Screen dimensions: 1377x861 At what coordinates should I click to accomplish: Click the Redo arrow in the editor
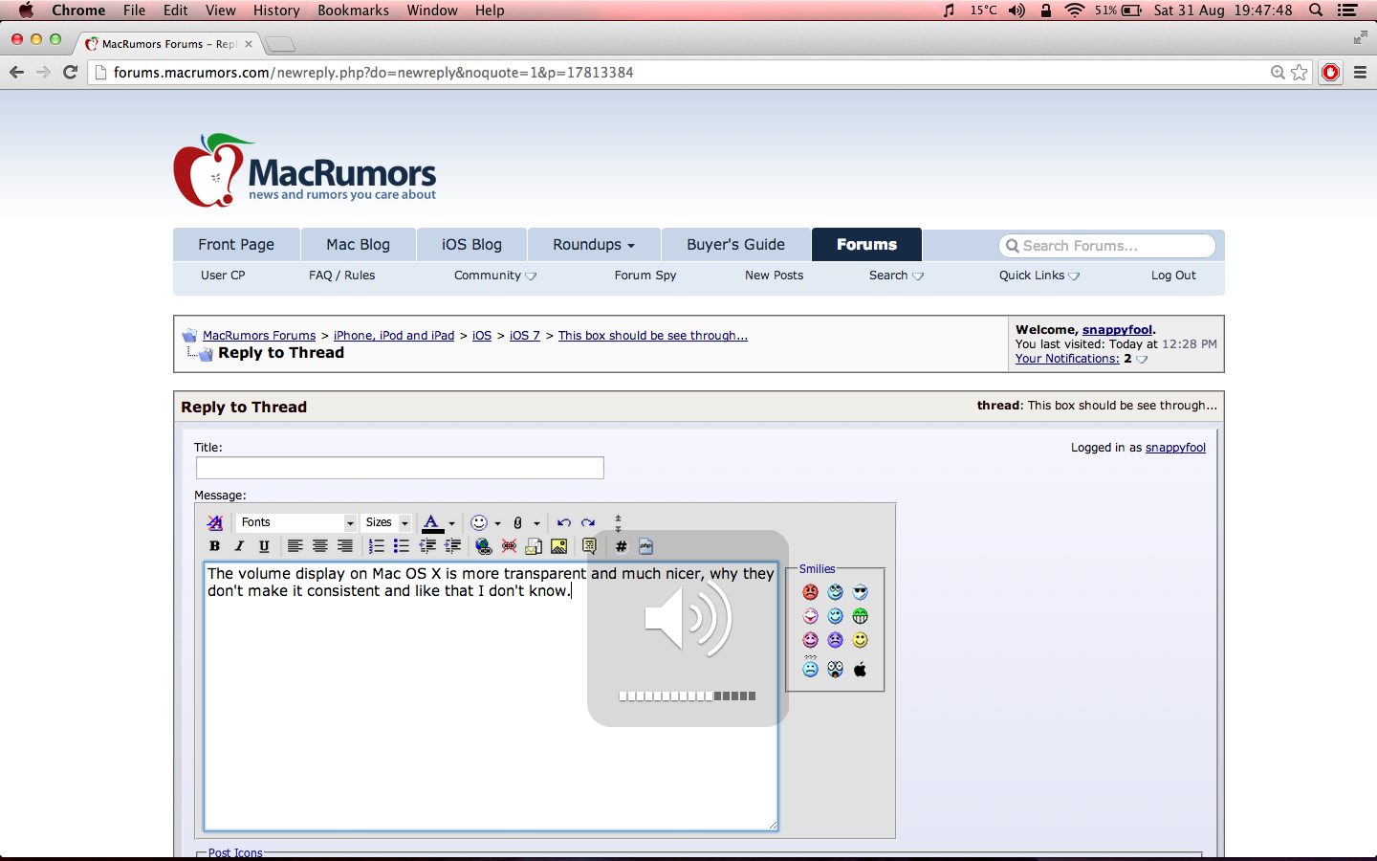pos(588,522)
